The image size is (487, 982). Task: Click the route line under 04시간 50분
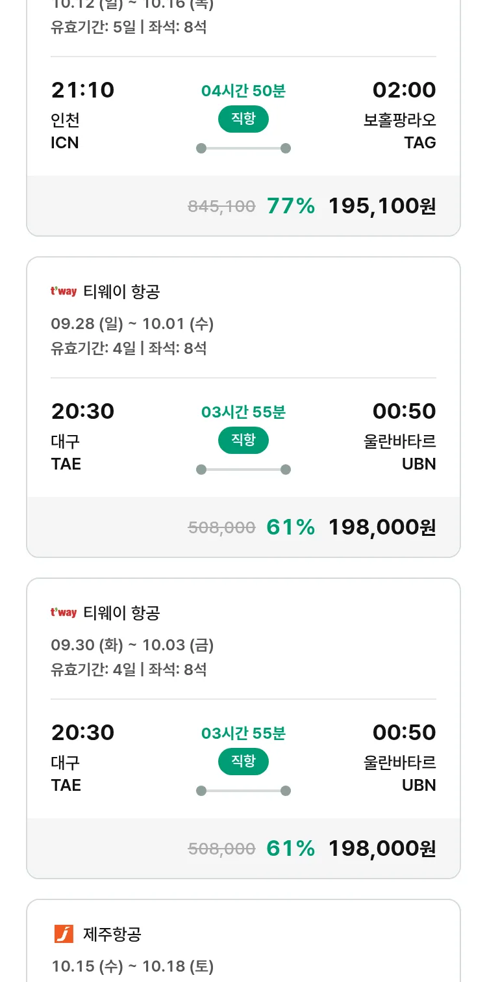click(243, 148)
